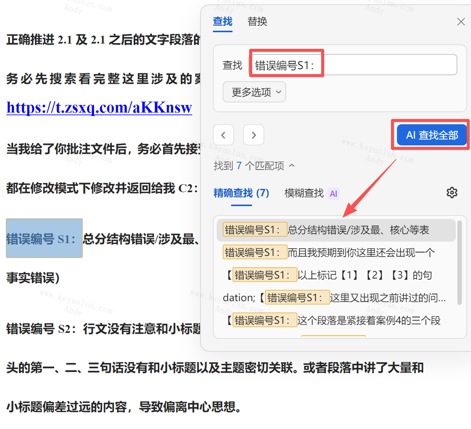Viewport: 471px width, 429px height.
Task: Select result 而且我预期到你这里还会出现一个
Action: (x=336, y=252)
